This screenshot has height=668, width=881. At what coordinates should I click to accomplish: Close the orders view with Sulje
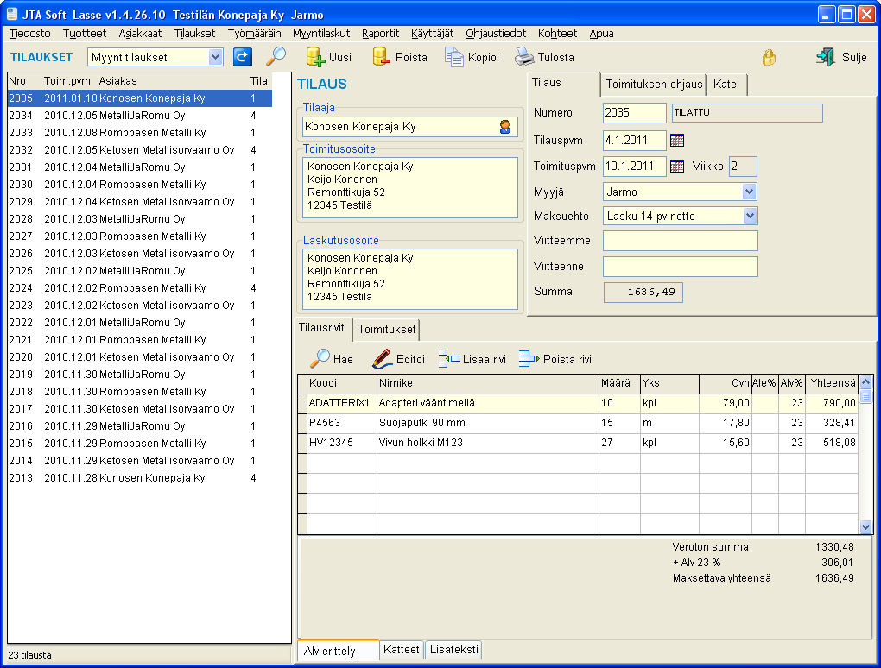coord(840,57)
